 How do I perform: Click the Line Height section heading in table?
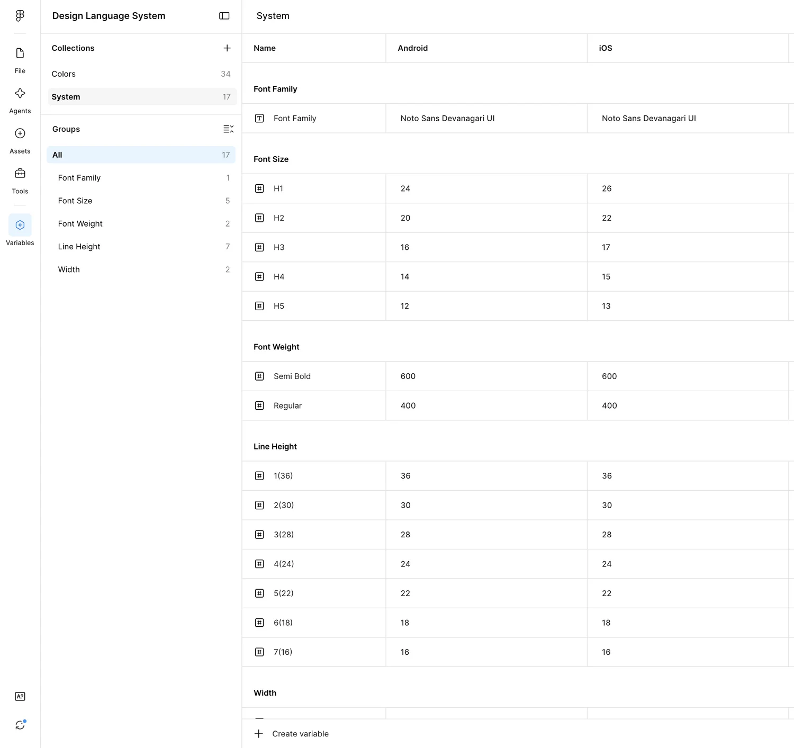pos(275,447)
